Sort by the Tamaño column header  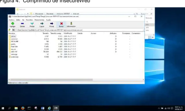[46, 33]
